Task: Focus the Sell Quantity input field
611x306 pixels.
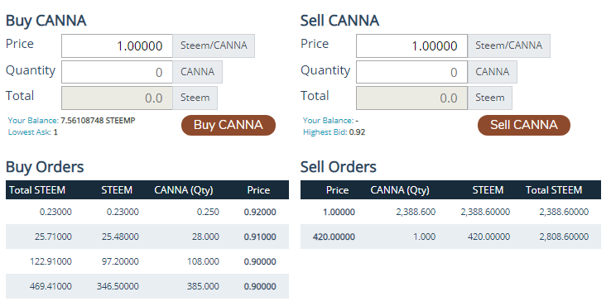Action: click(x=411, y=72)
